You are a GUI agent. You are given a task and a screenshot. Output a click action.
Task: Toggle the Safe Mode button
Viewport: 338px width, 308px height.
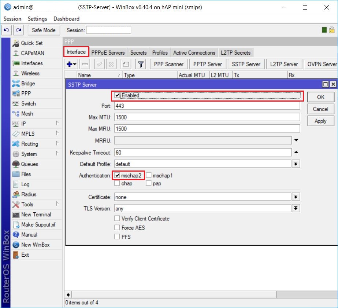point(44,30)
